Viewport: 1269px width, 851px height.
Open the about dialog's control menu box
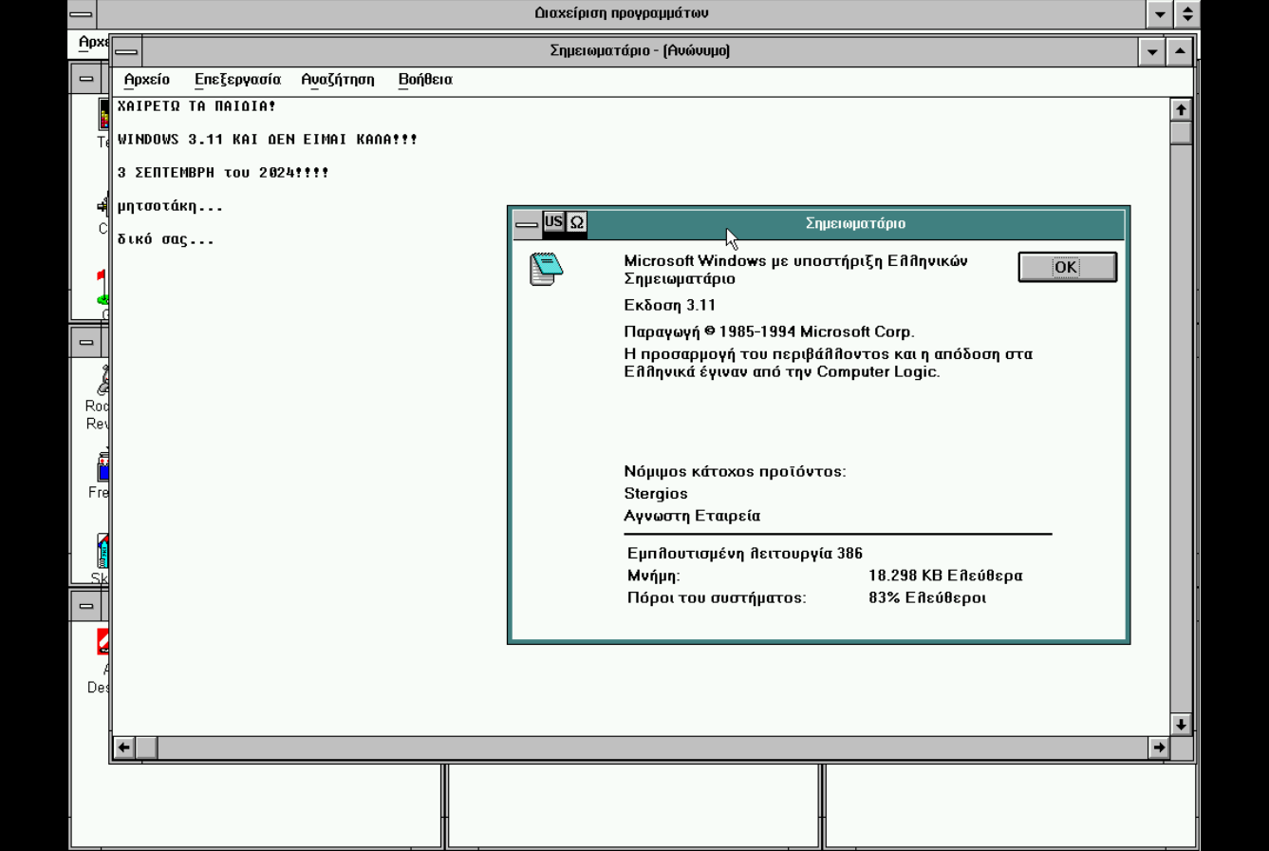click(x=527, y=224)
